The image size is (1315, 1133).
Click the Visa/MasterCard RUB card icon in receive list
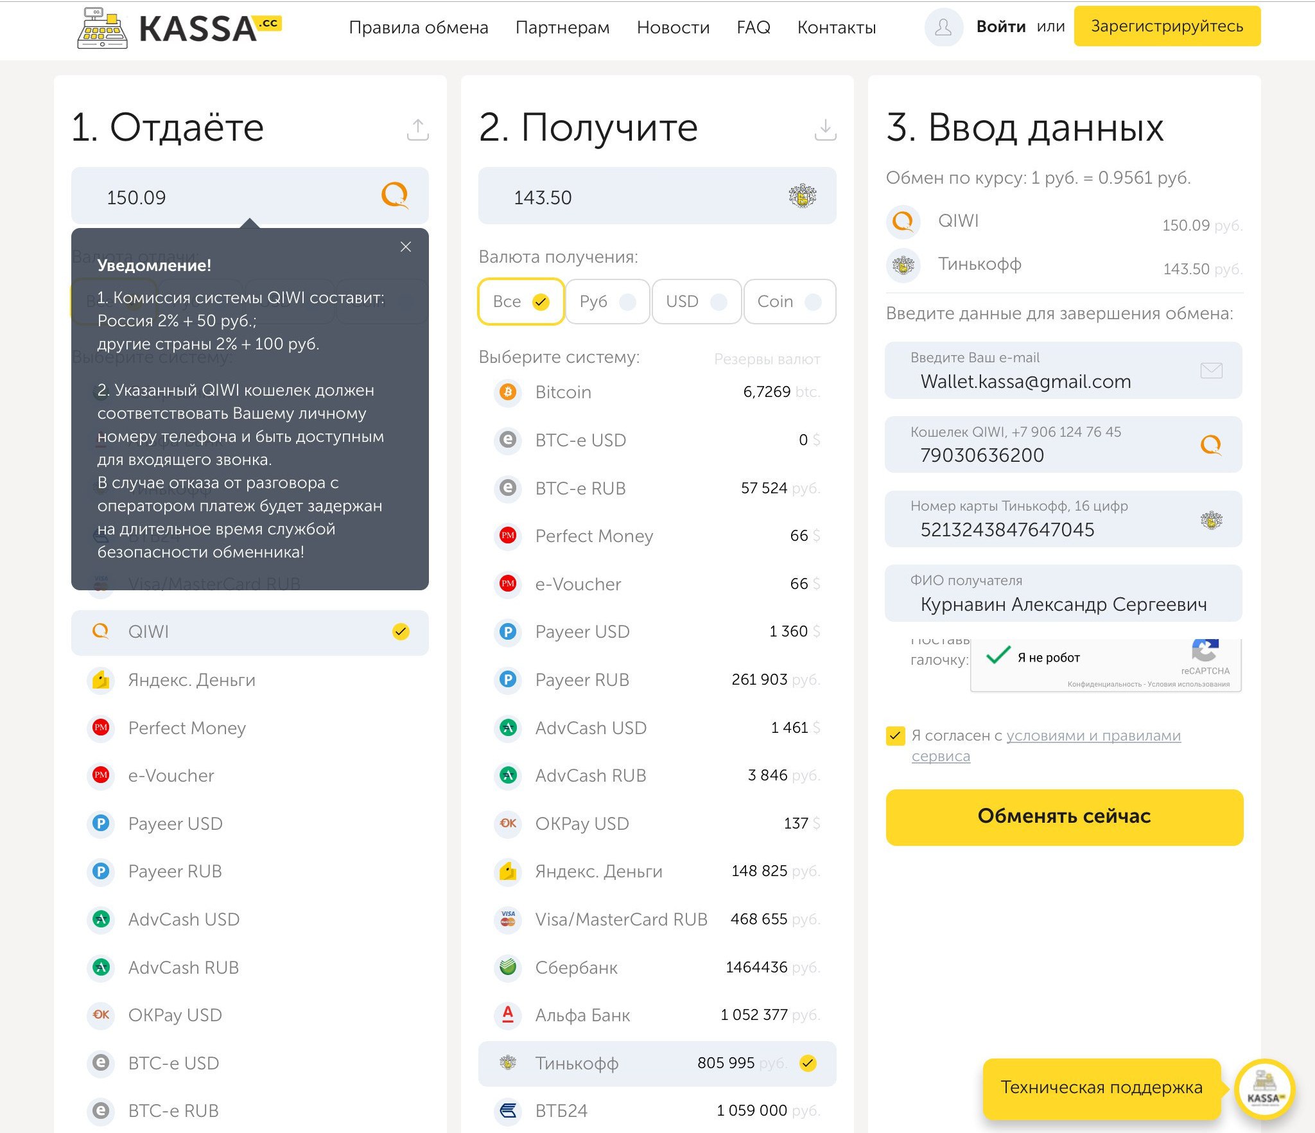[x=508, y=919]
